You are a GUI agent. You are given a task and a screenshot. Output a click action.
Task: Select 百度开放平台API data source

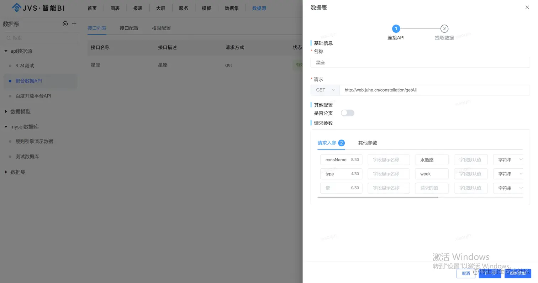click(33, 96)
